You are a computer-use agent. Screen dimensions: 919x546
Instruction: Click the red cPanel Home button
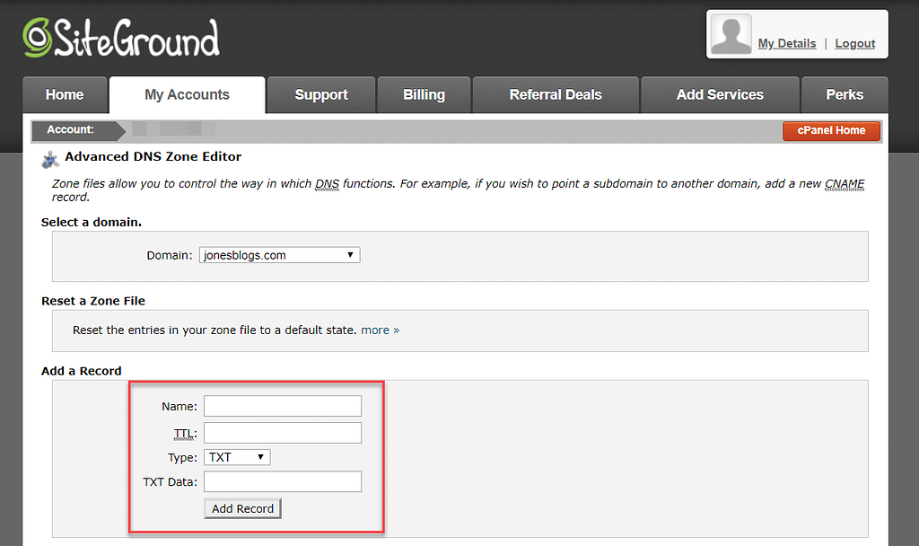(x=831, y=131)
